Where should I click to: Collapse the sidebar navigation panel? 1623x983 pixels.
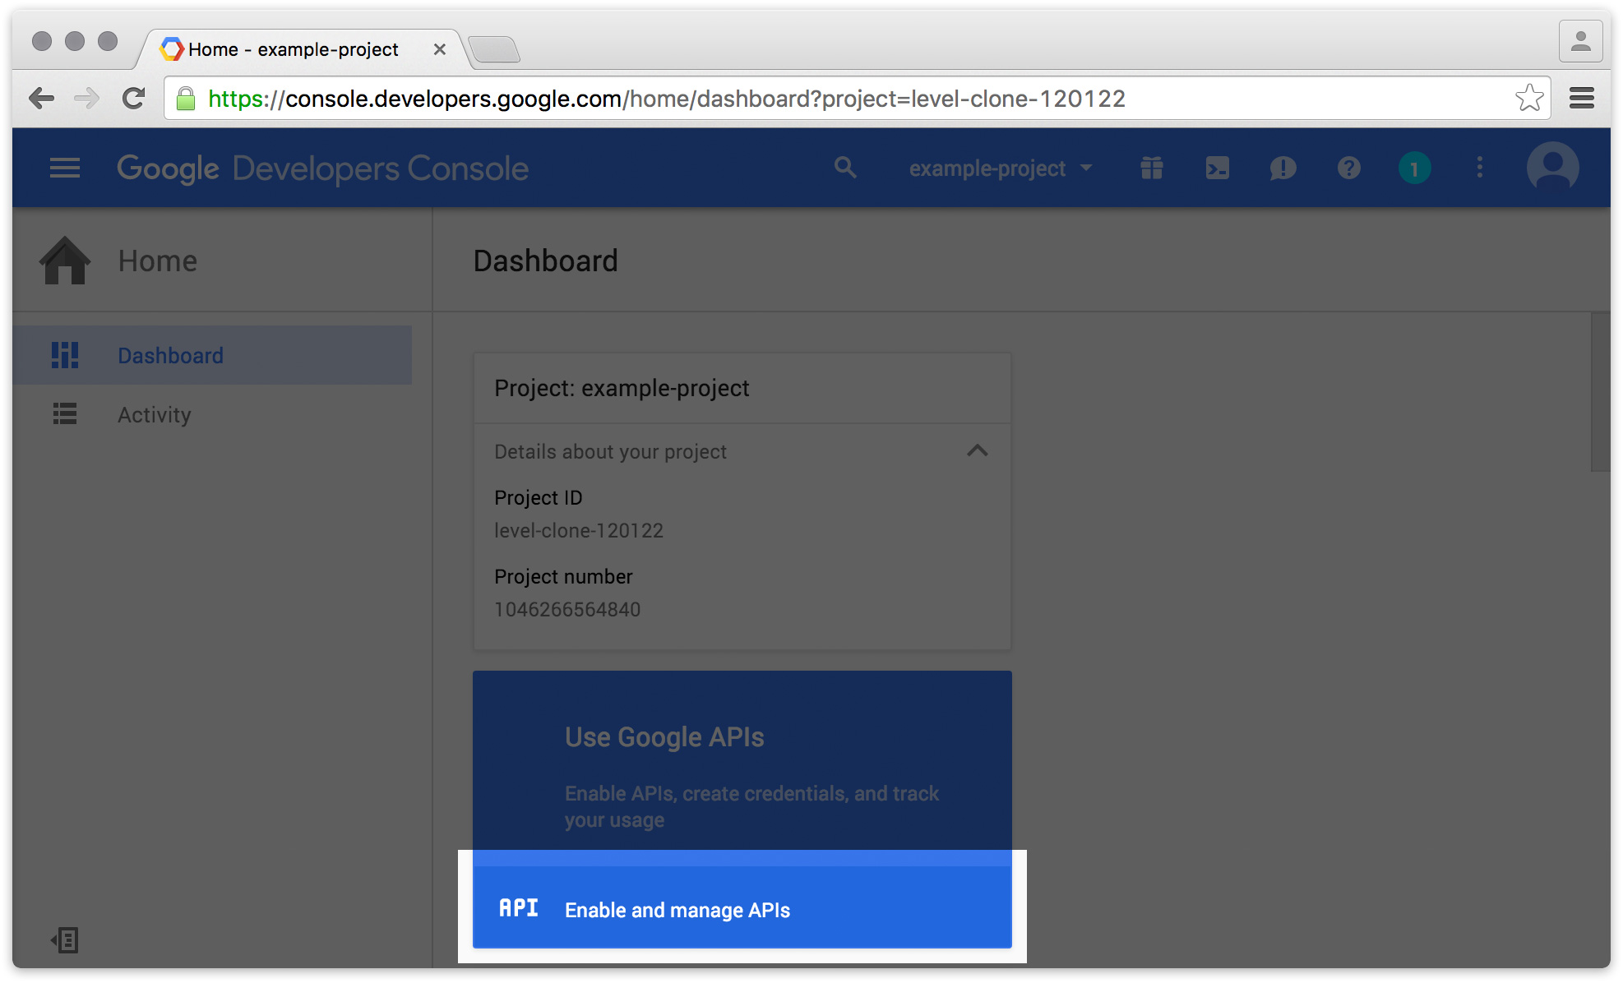[65, 939]
